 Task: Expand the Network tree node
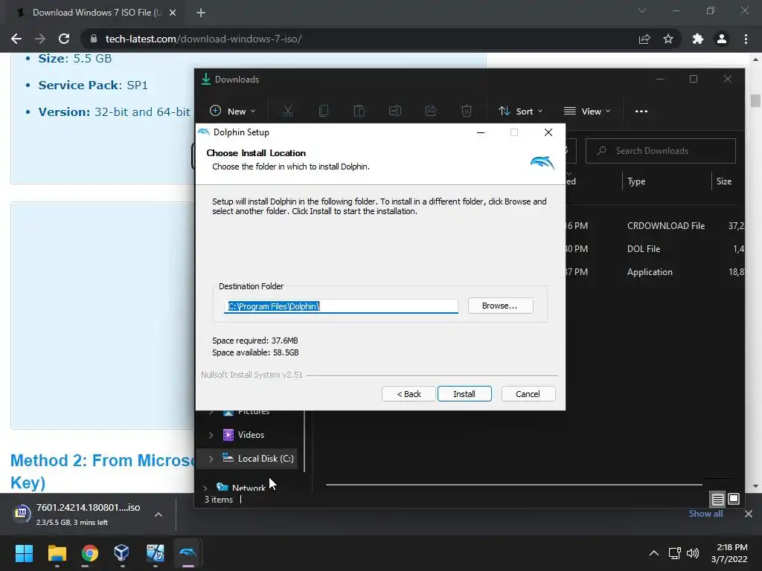tap(205, 488)
